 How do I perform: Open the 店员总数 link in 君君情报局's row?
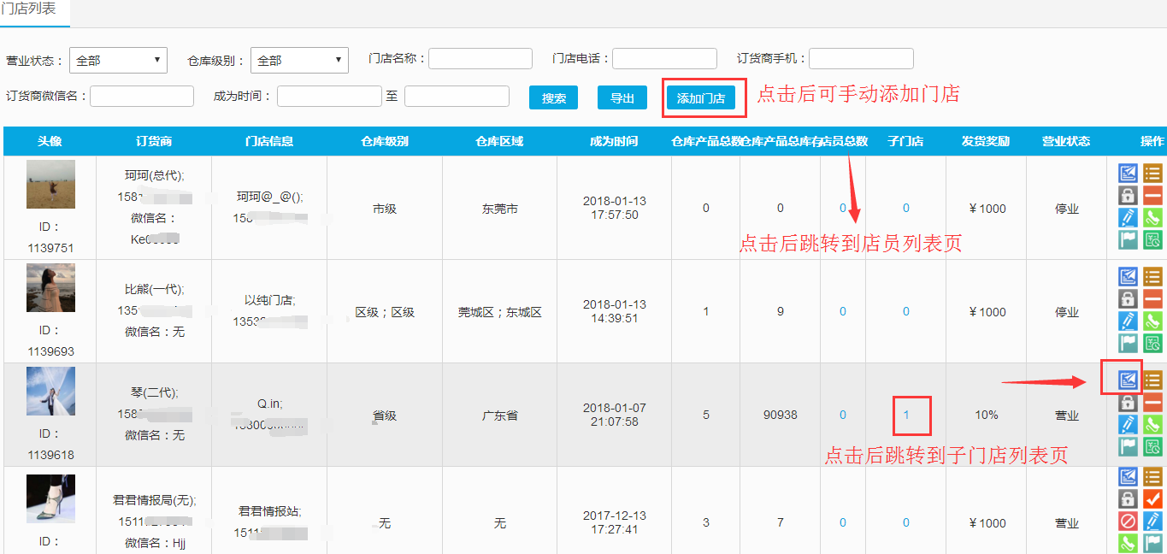pos(843,522)
